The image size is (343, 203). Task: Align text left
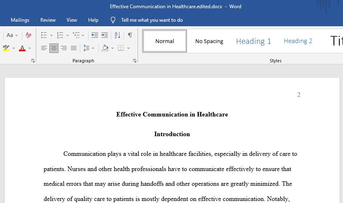coord(44,48)
